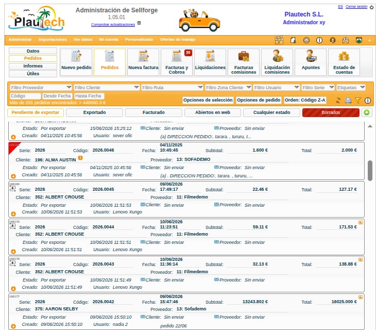The height and width of the screenshot is (330, 376).
Task: Open Apuntes toolbar button
Action: [311, 62]
